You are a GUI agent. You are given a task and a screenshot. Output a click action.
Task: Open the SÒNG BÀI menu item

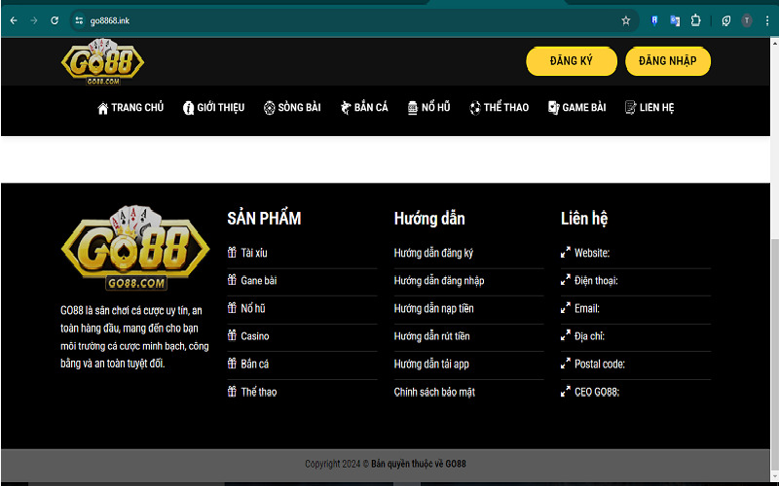point(292,108)
